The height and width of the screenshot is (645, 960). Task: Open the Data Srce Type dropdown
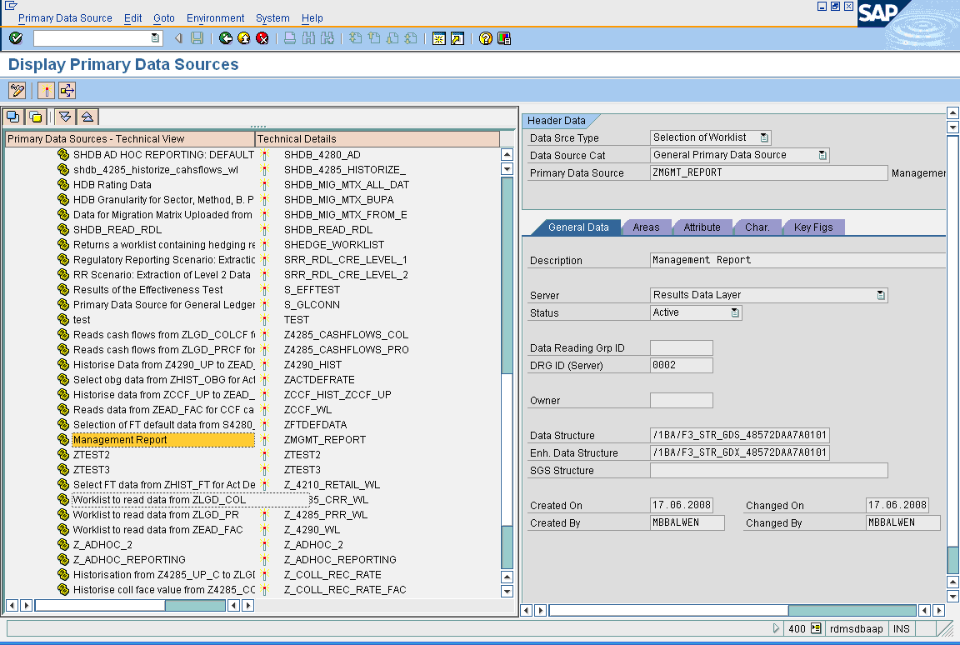click(x=765, y=137)
